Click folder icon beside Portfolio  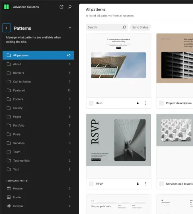click(9, 126)
